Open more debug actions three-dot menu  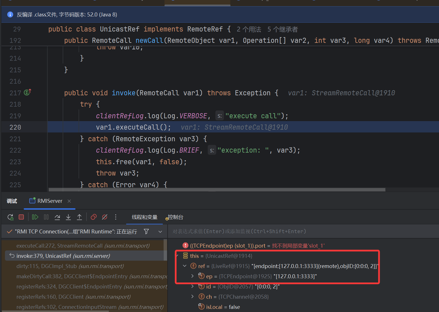116,217
